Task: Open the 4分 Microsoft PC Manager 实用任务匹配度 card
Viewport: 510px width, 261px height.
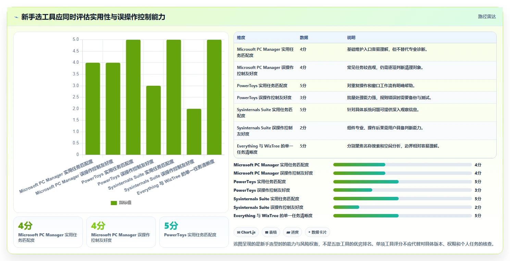Action: [48, 232]
